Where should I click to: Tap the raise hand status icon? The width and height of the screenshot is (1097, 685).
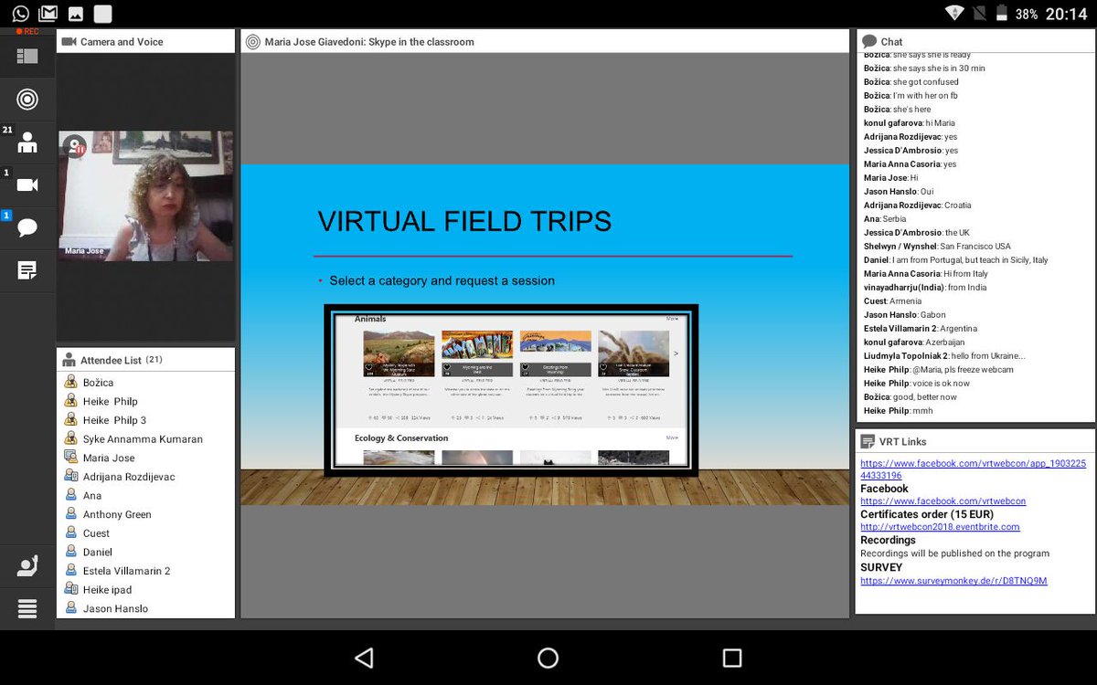(27, 566)
